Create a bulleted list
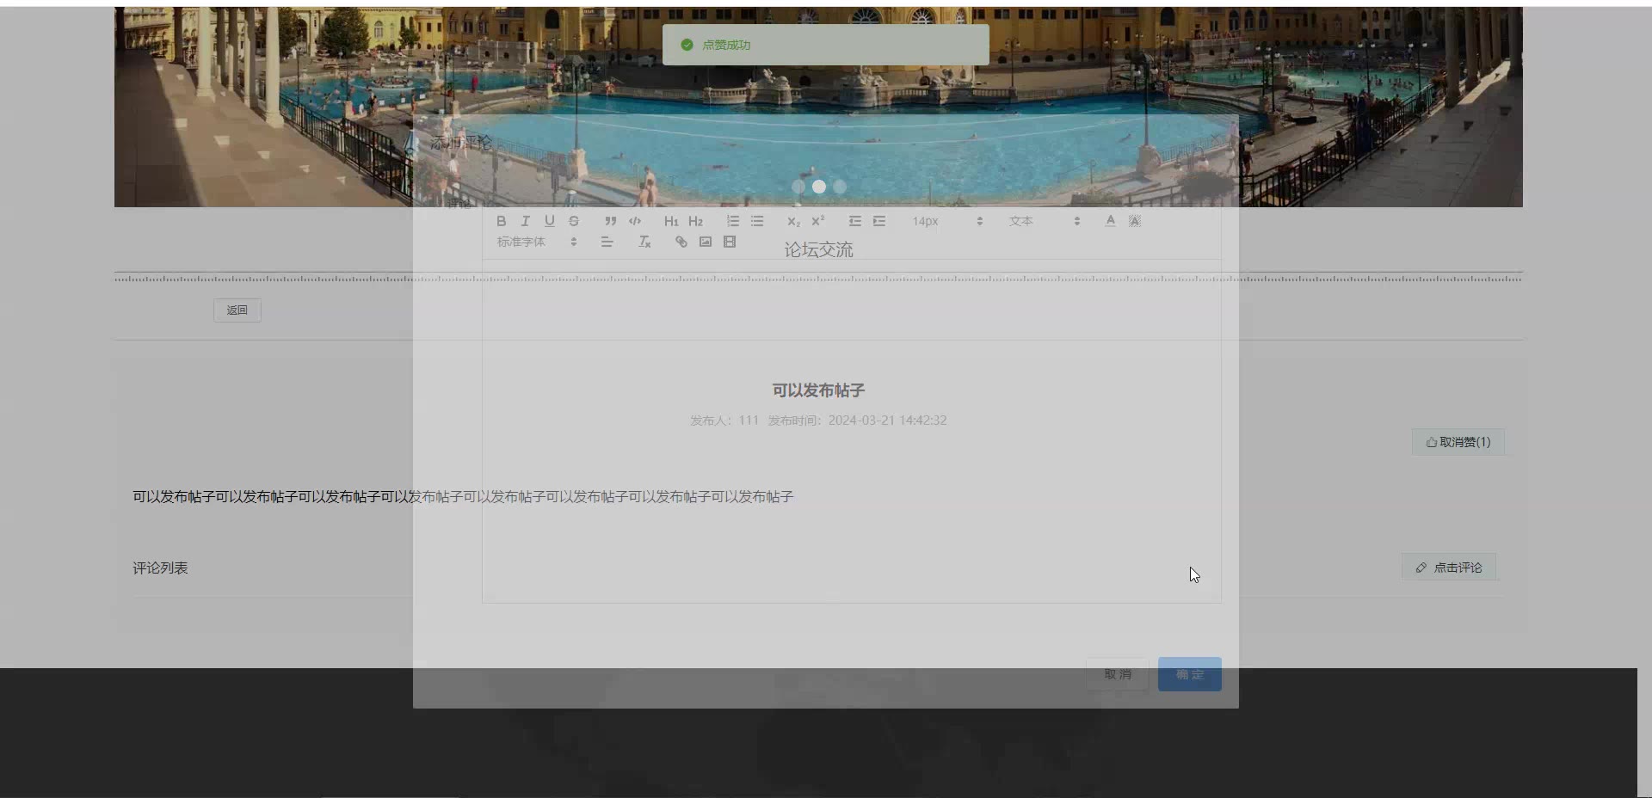Image resolution: width=1652 pixels, height=798 pixels. click(x=756, y=221)
